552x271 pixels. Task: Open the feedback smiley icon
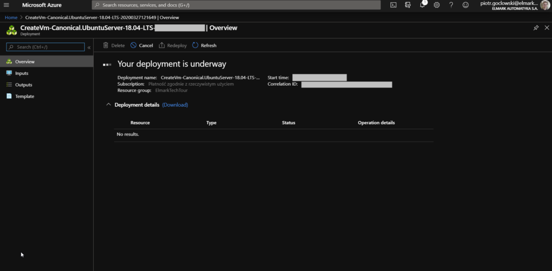tap(465, 5)
